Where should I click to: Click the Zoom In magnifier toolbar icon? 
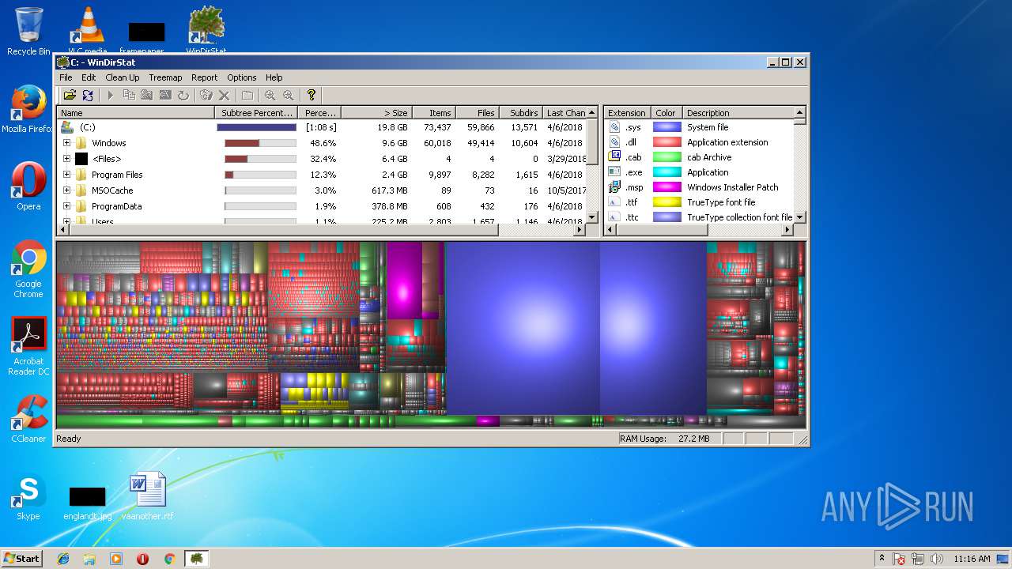pyautogui.click(x=270, y=95)
